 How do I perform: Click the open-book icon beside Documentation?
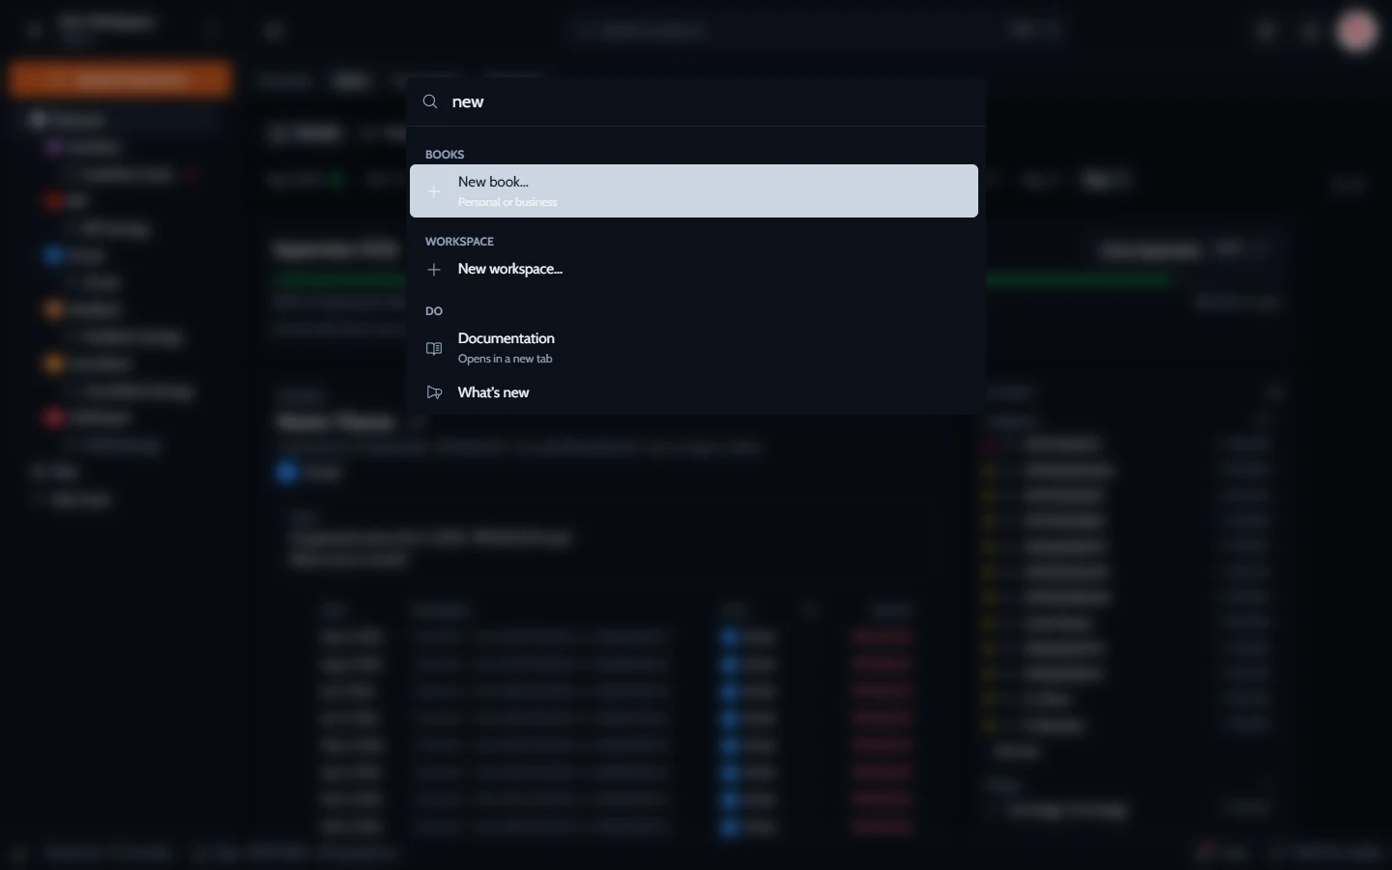coord(435,348)
